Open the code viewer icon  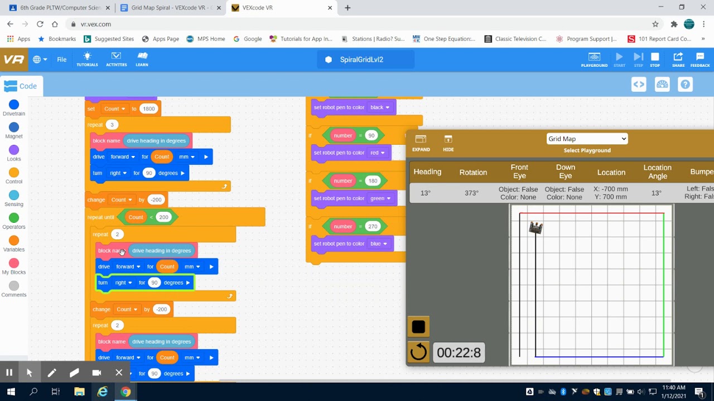pyautogui.click(x=639, y=85)
